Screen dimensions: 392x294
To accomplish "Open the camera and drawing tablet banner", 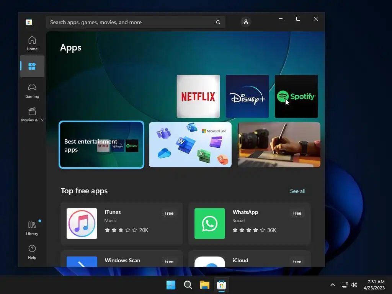I will tap(279, 145).
